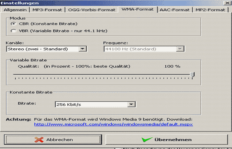This screenshot has height=149, width=232.
Task: Open the Bitrate 256 Kbit/s dropdown
Action: pos(132,104)
